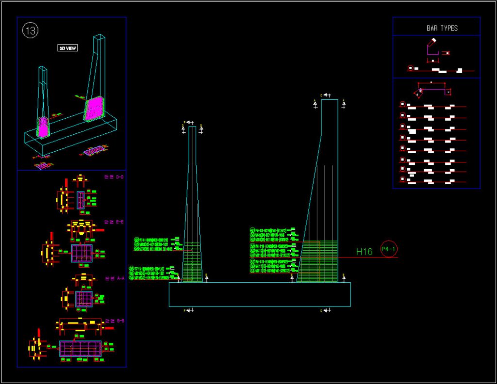Select the 3D VIEW label box
Viewport: 497px width, 384px height.
(x=68, y=48)
